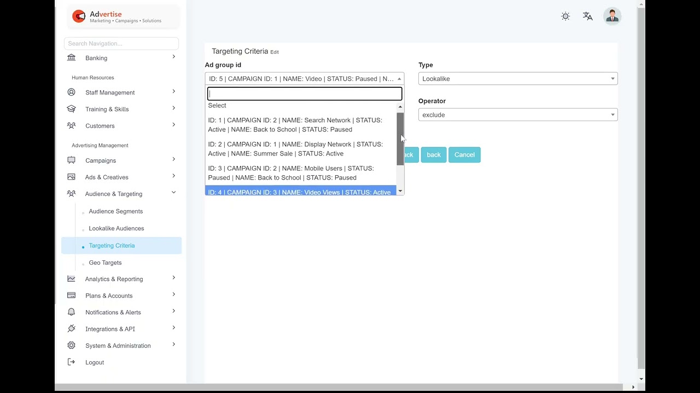Open user profile avatar
Image resolution: width=700 pixels, height=393 pixels.
[612, 16]
